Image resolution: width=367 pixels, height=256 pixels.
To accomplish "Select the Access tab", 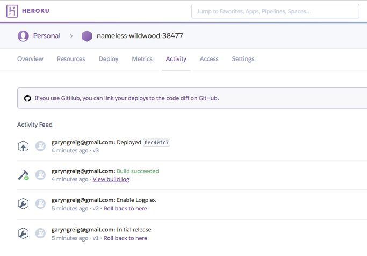I will tap(209, 59).
